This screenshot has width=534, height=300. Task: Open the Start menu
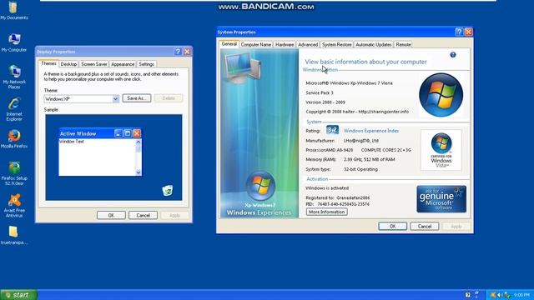pyautogui.click(x=18, y=294)
